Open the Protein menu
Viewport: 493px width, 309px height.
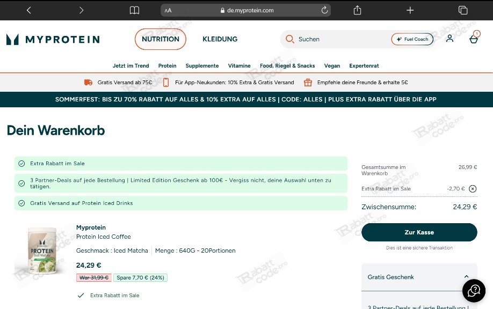167,66
